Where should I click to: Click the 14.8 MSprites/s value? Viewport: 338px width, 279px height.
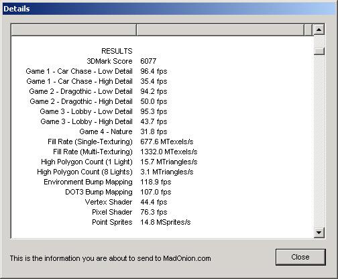(166, 222)
